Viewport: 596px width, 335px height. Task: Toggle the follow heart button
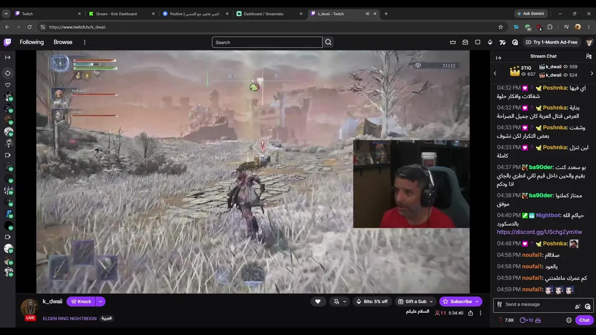[x=318, y=301]
